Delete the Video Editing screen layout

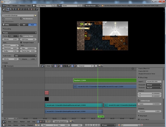(x=56, y=6)
